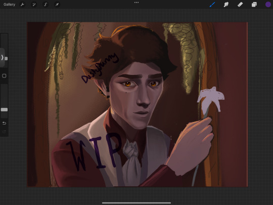Tap the square modify button in sidebar
Screen dimensions: 273x205
pyautogui.click(x=4, y=76)
